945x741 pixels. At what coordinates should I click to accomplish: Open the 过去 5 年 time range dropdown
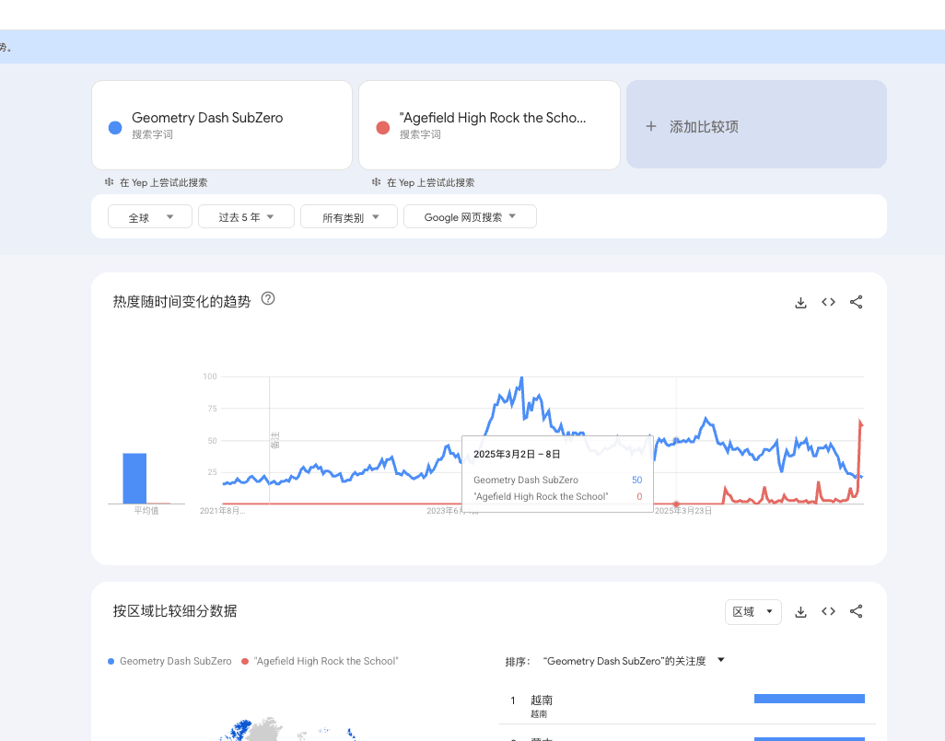(246, 217)
